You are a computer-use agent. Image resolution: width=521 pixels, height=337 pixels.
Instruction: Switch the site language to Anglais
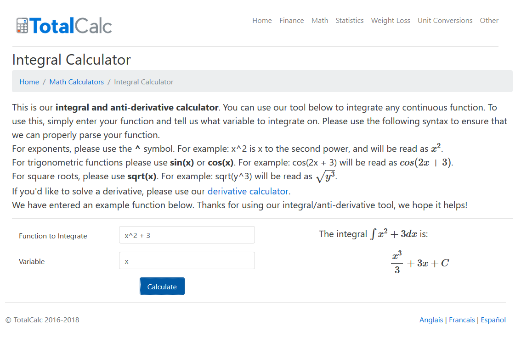pyautogui.click(x=431, y=320)
